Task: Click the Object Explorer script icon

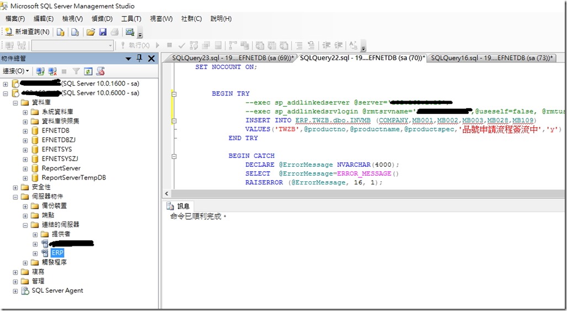Action: pos(100,71)
